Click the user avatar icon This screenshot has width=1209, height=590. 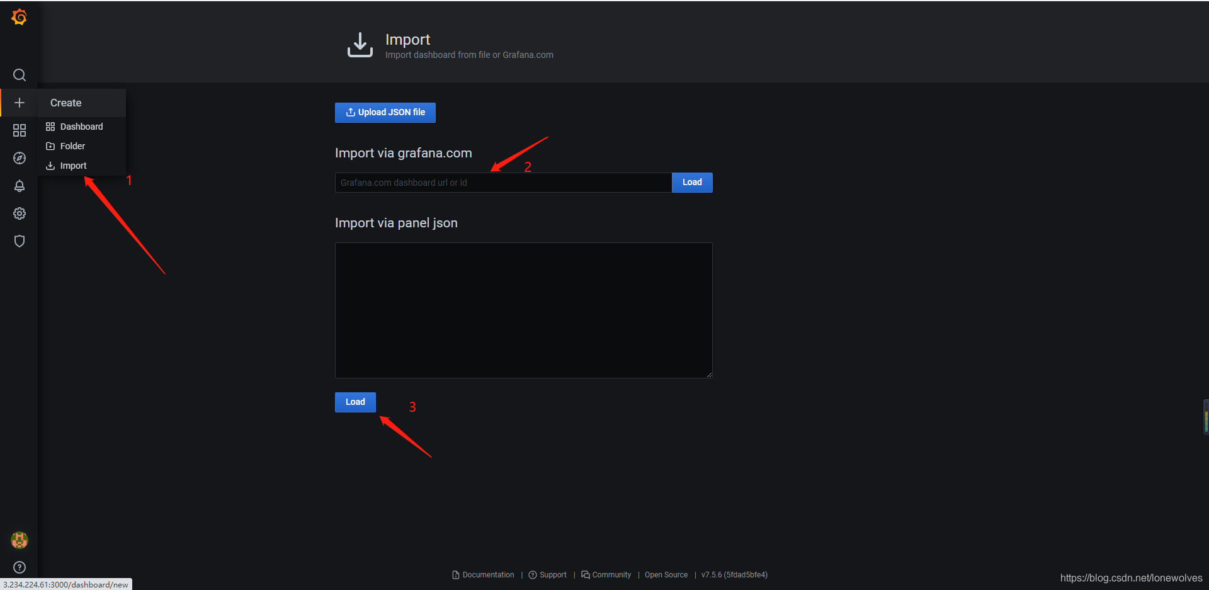20,540
